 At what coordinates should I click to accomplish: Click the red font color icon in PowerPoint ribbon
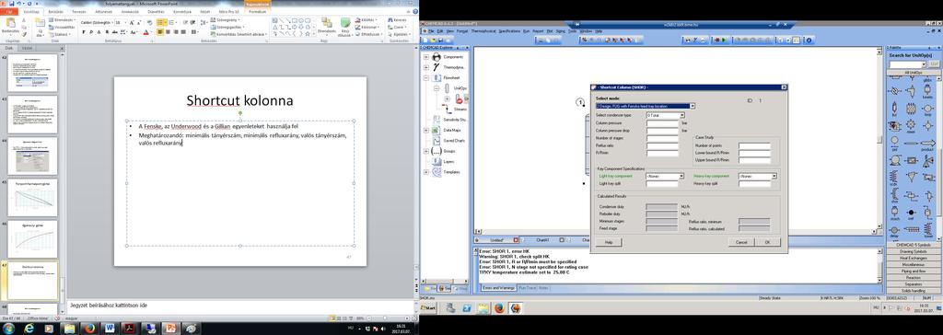(146, 32)
